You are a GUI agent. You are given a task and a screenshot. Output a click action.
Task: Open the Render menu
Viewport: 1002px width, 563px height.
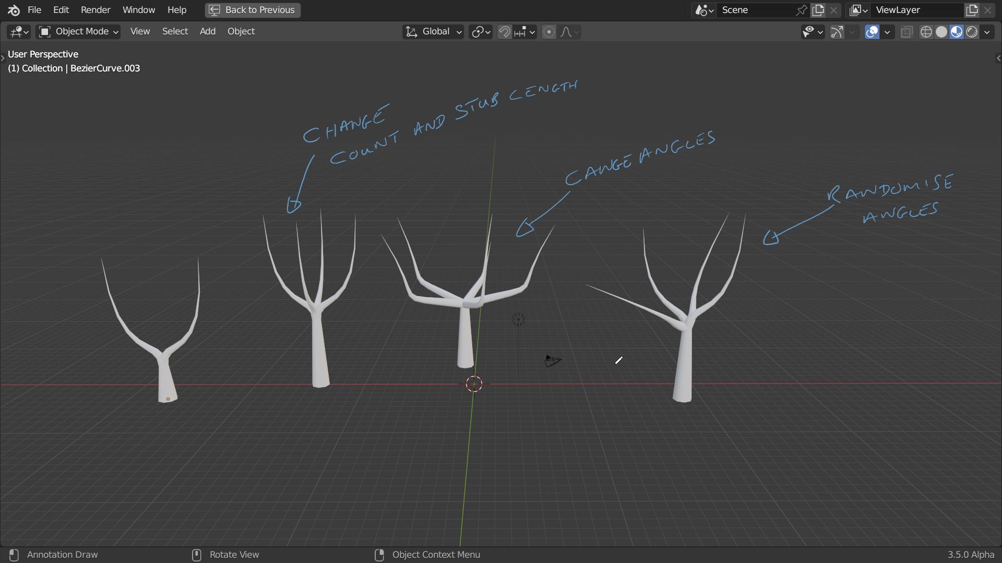tap(96, 10)
